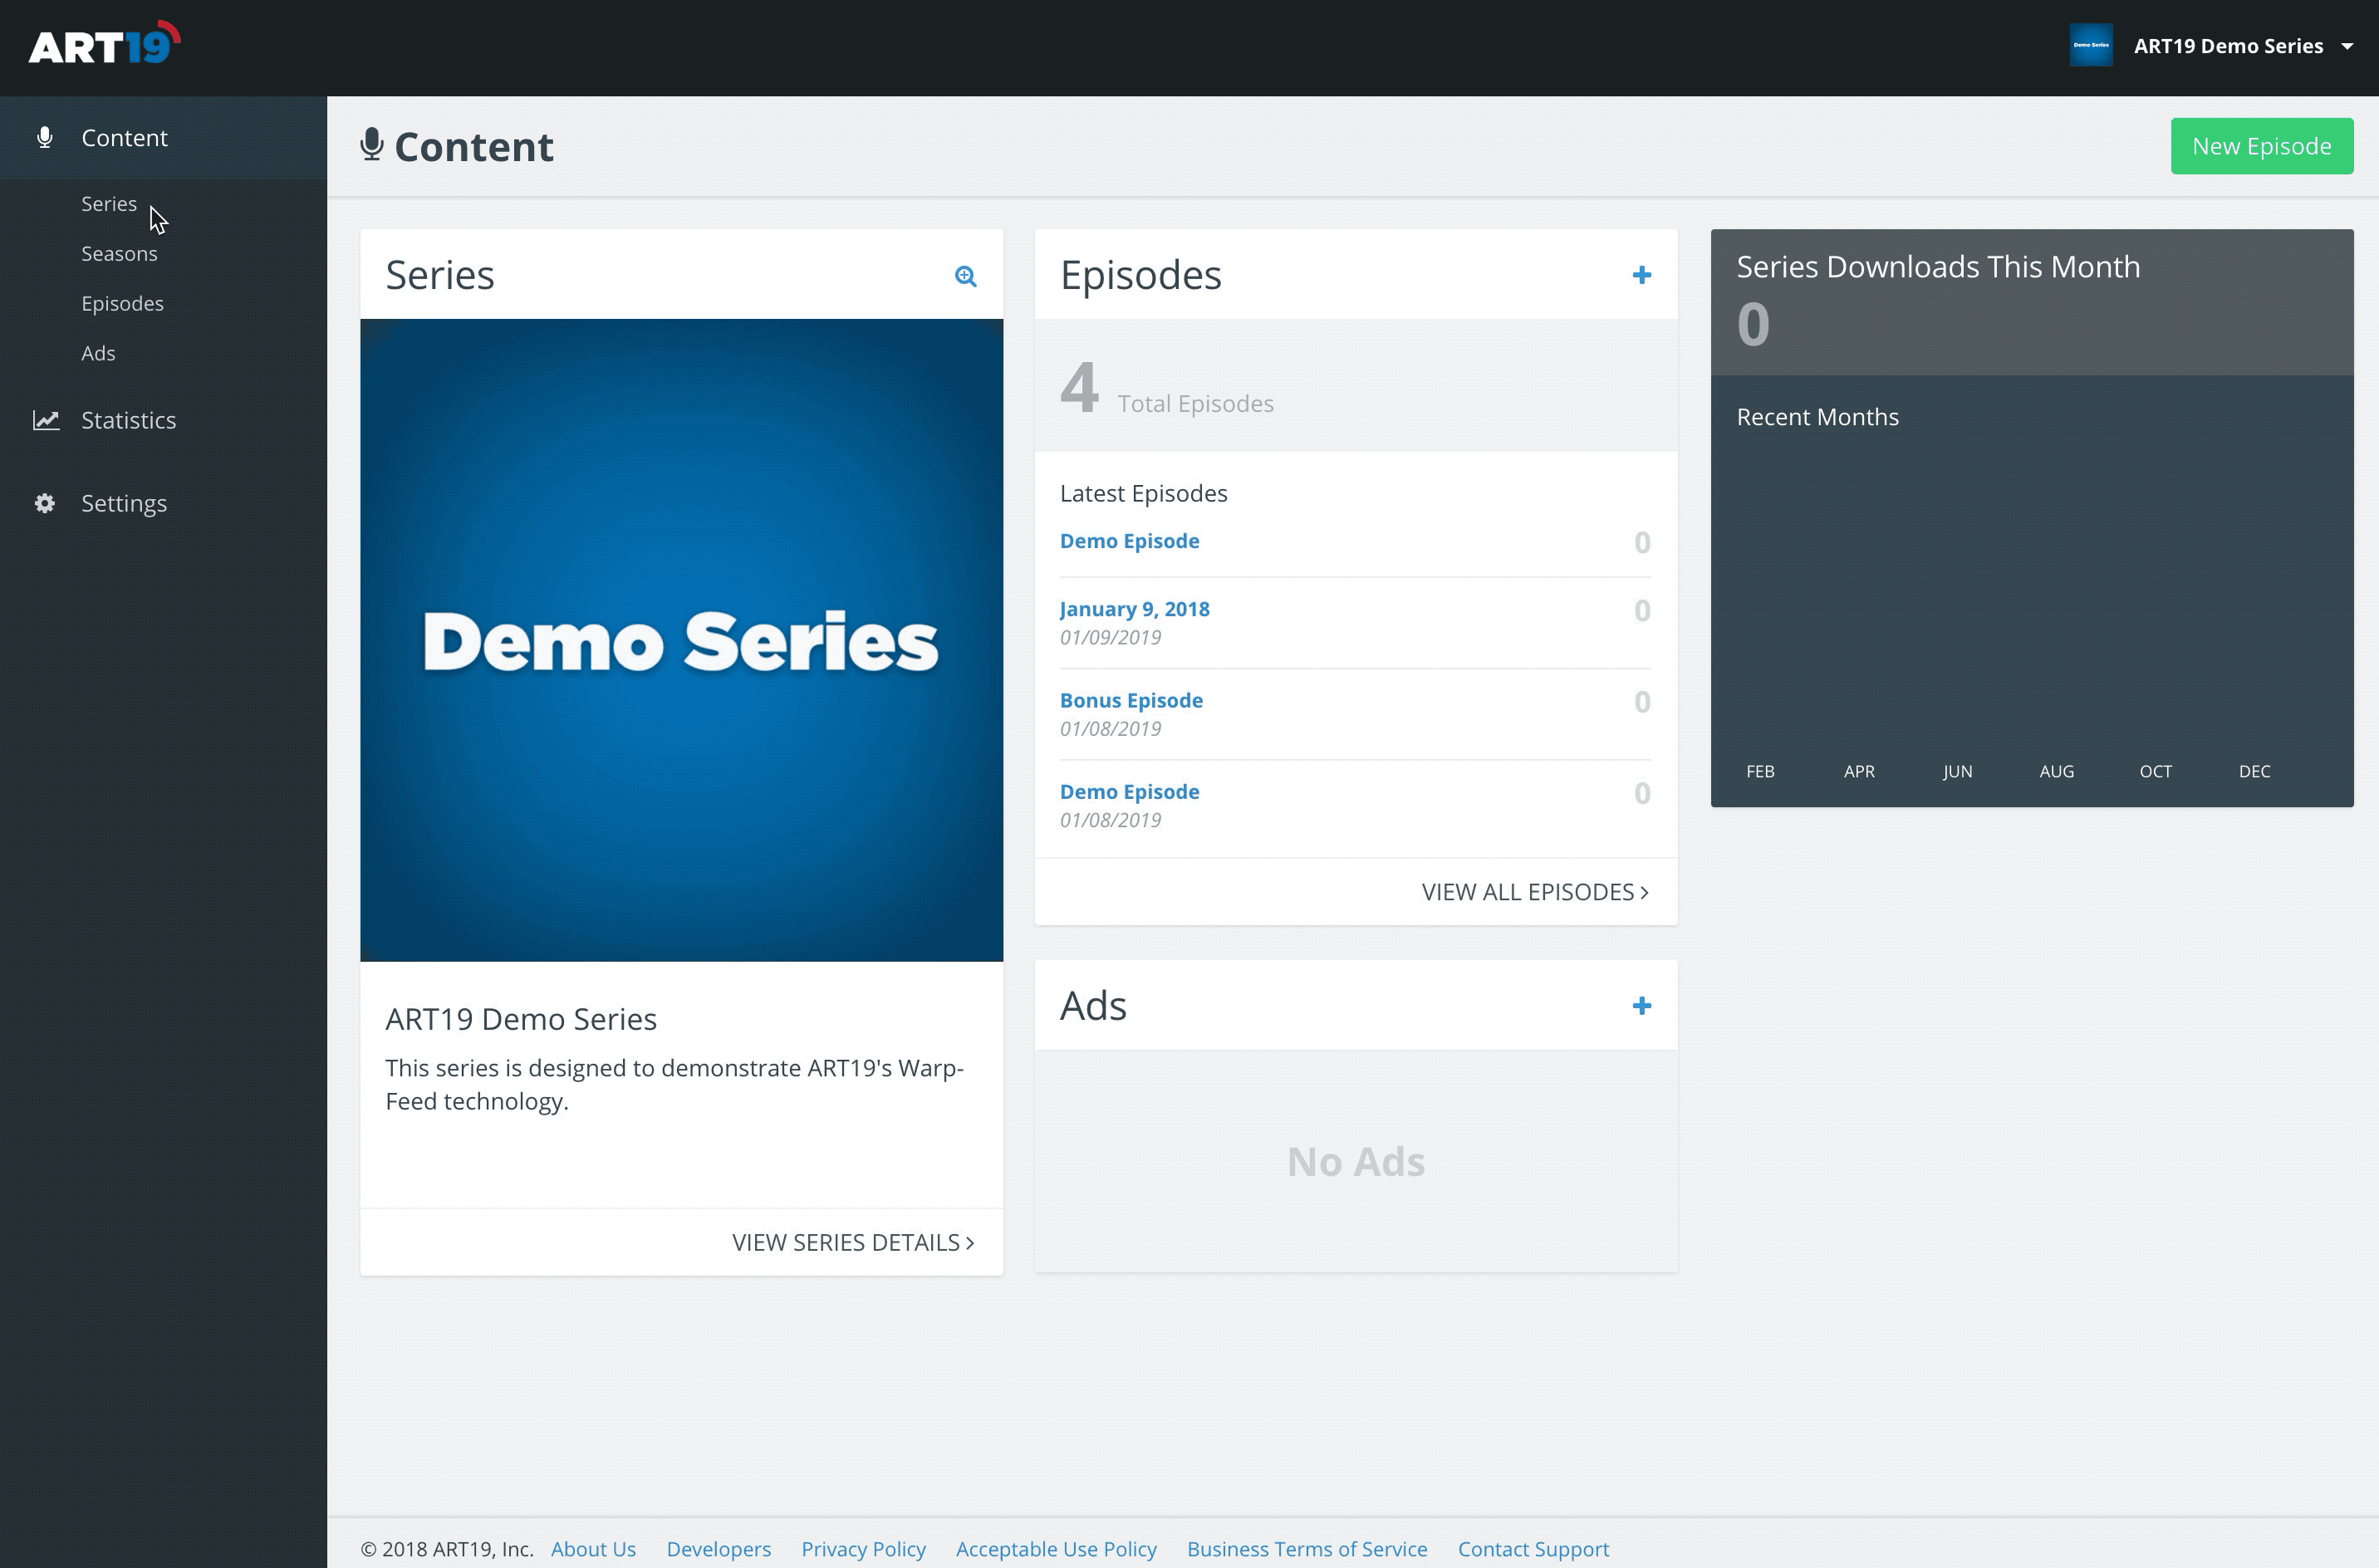
Task: Open the Bonus Episode link
Action: point(1131,700)
